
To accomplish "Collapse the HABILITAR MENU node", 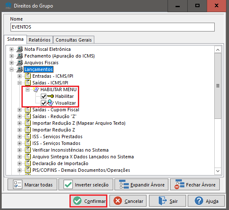I will point(28,89).
